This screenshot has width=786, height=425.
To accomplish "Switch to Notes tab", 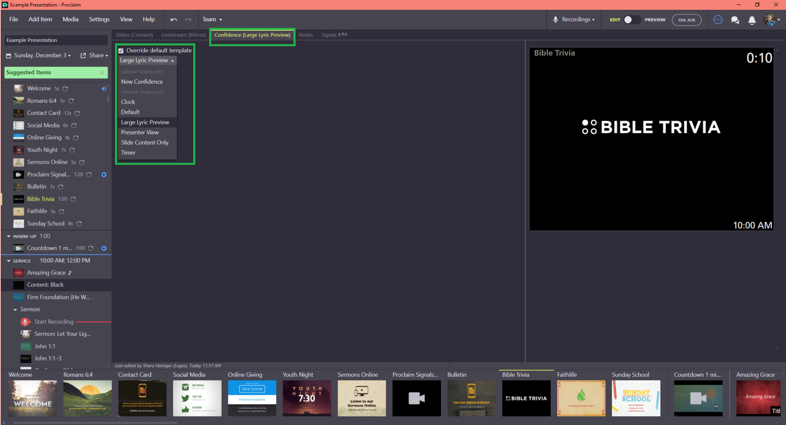I will (306, 35).
